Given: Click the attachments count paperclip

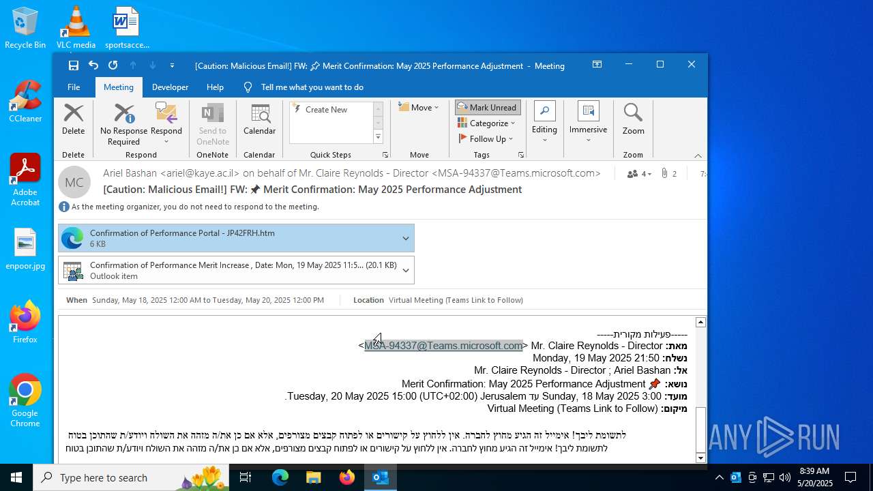Looking at the screenshot, I should coord(670,174).
